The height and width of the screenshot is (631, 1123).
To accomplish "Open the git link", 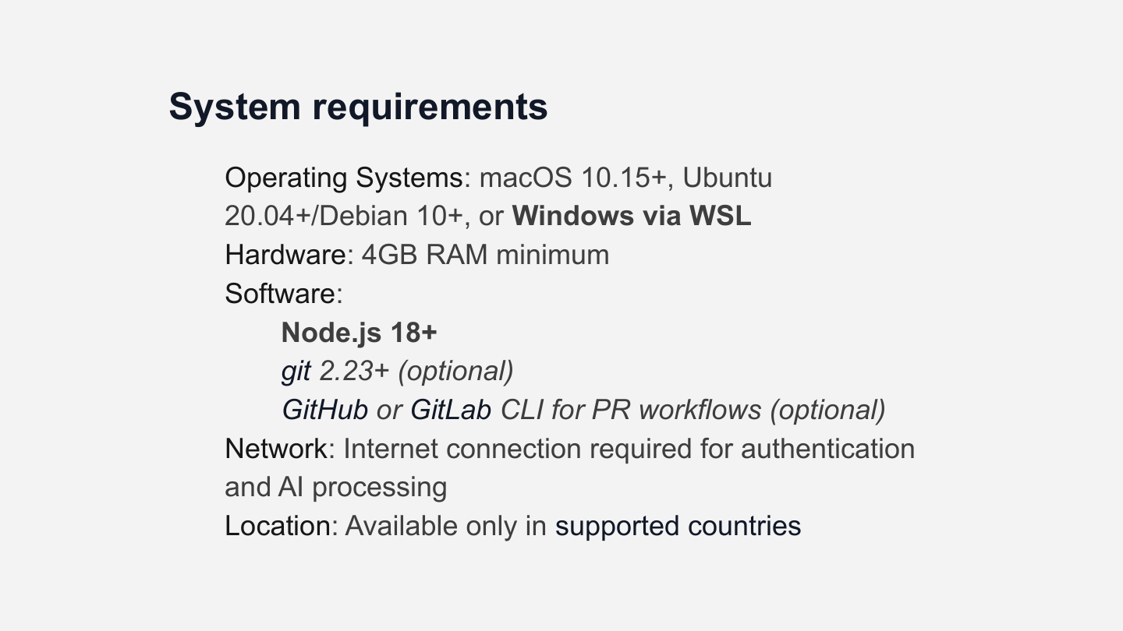I will tap(296, 372).
